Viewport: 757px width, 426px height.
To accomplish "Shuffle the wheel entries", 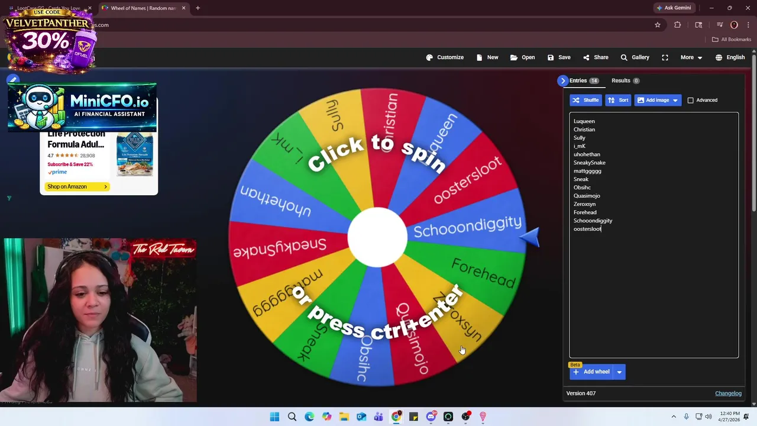I will (x=585, y=100).
